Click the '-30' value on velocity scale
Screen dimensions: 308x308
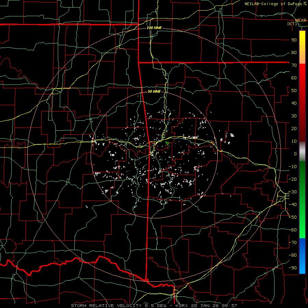tap(293, 192)
